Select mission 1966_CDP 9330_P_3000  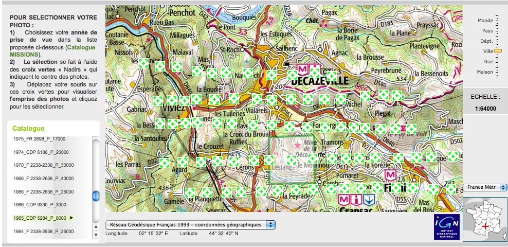tap(40, 204)
